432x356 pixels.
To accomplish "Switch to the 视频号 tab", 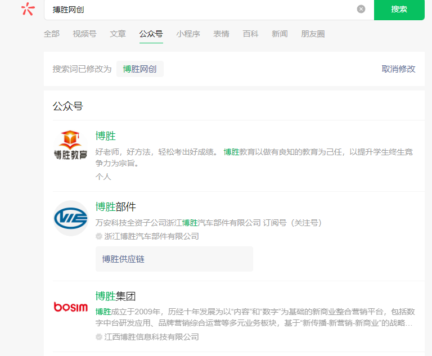I will (84, 34).
